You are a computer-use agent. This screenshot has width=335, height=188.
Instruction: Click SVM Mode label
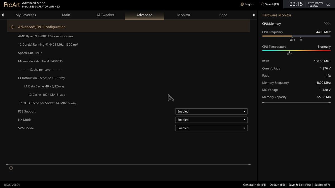point(26,128)
